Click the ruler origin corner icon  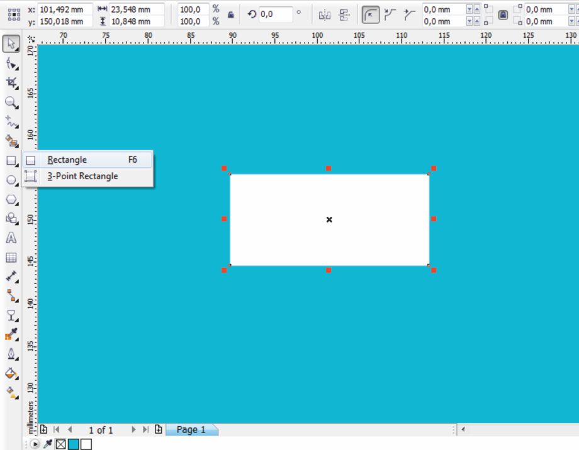31,39
